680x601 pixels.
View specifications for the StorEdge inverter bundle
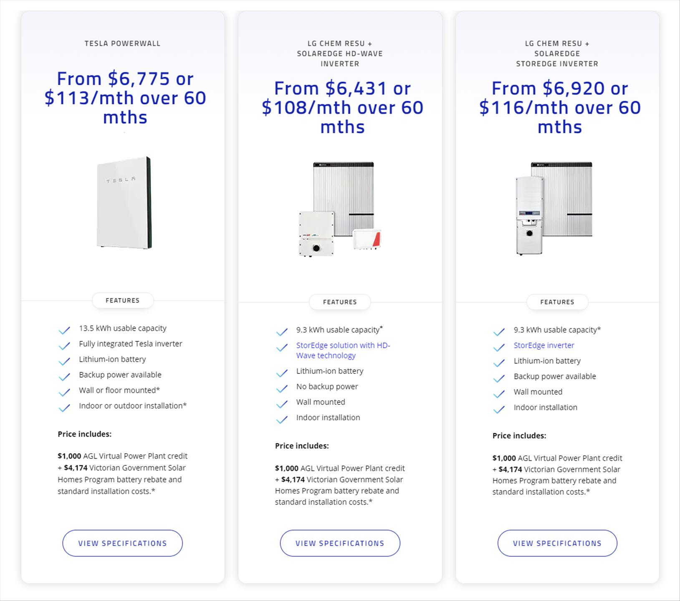pyautogui.click(x=557, y=543)
